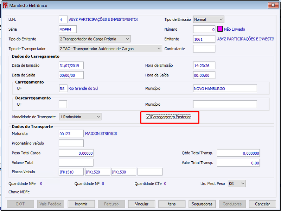Focus the empty Descarregamento Município field
Viewport: 281px width, 211px height.
pyautogui.click(x=225, y=104)
